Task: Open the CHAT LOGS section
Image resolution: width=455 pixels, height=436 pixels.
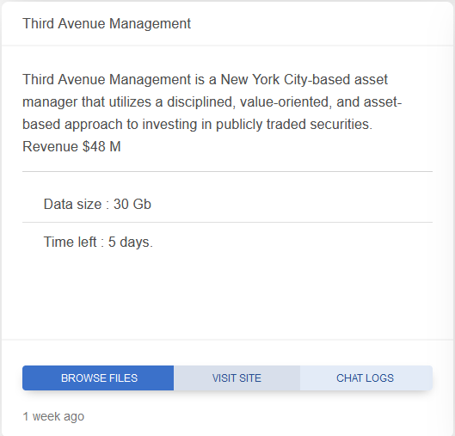Action: pos(366,378)
